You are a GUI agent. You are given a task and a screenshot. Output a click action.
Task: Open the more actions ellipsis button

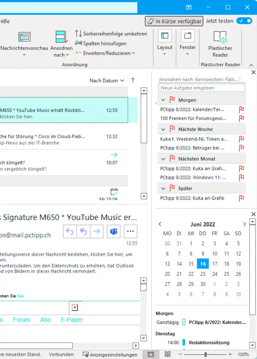tap(131, 231)
